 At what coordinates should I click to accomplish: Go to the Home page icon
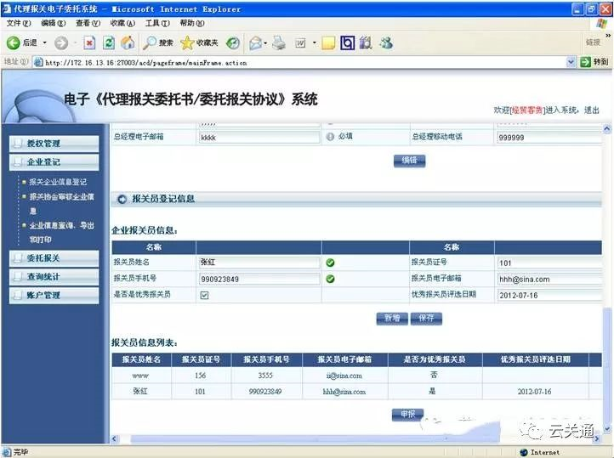pyautogui.click(x=128, y=42)
